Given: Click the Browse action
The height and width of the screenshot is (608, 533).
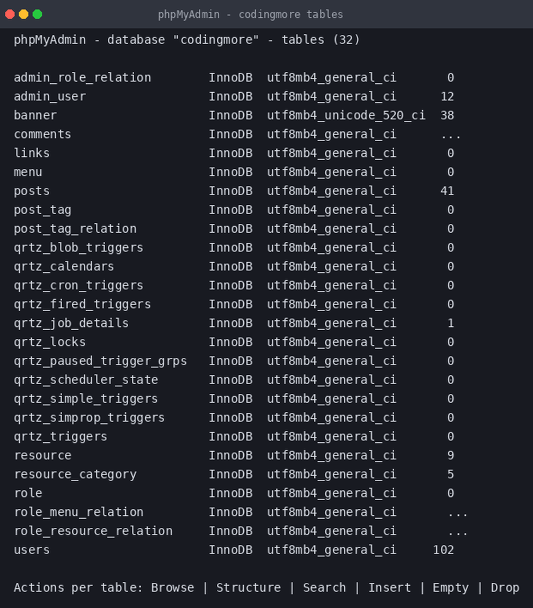Looking at the screenshot, I should 173,587.
